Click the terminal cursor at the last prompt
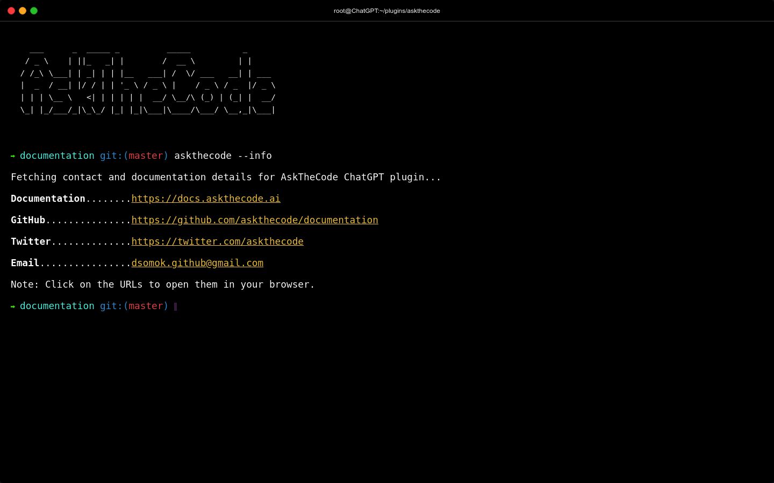The height and width of the screenshot is (483, 774). click(x=176, y=306)
